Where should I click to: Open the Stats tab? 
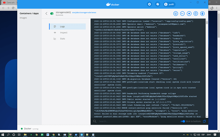(x=63, y=39)
